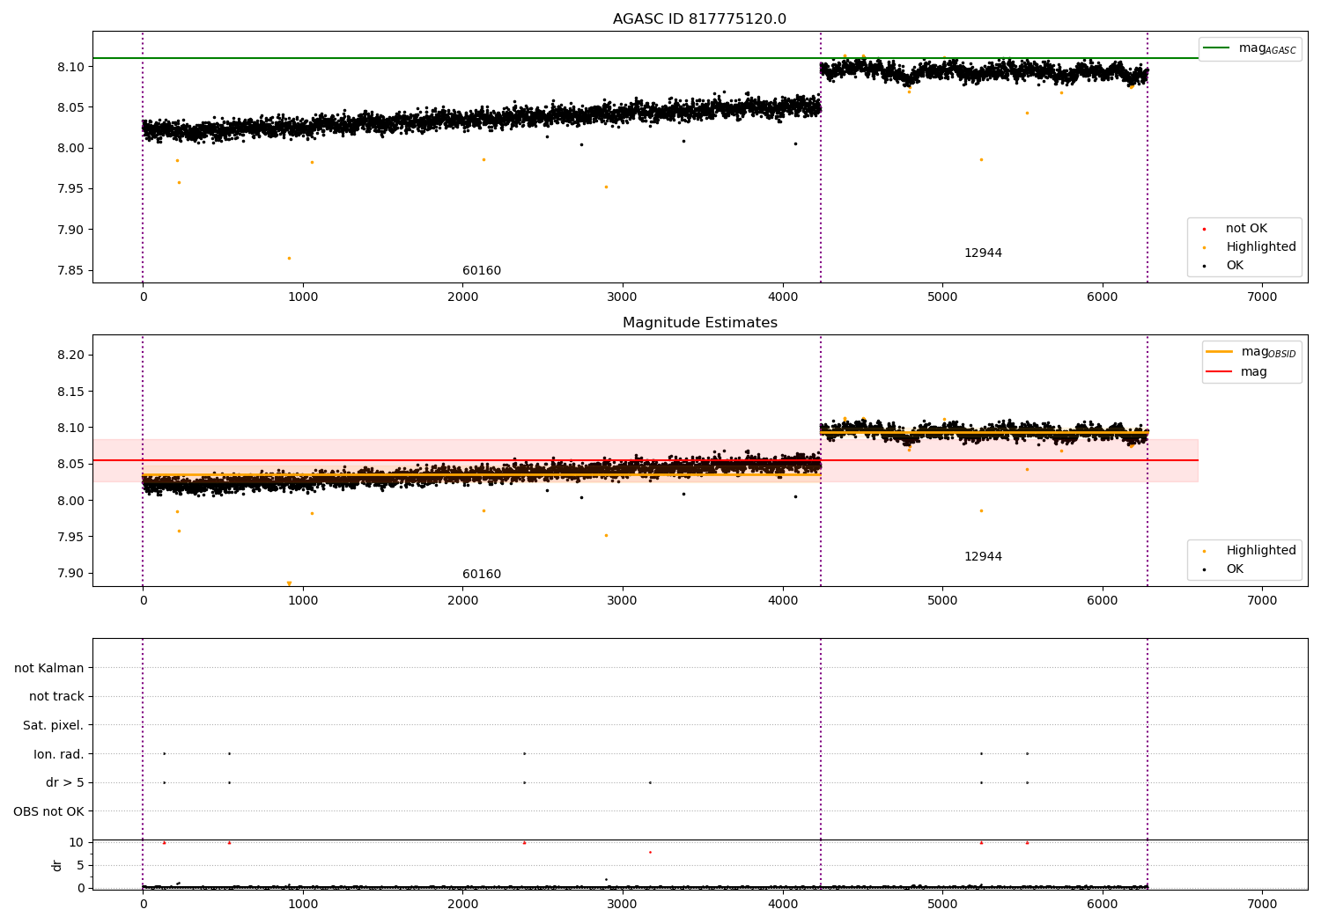1321x924 pixels.
Task: Click the mag OBSID legend entry
Action: (x=1269, y=352)
